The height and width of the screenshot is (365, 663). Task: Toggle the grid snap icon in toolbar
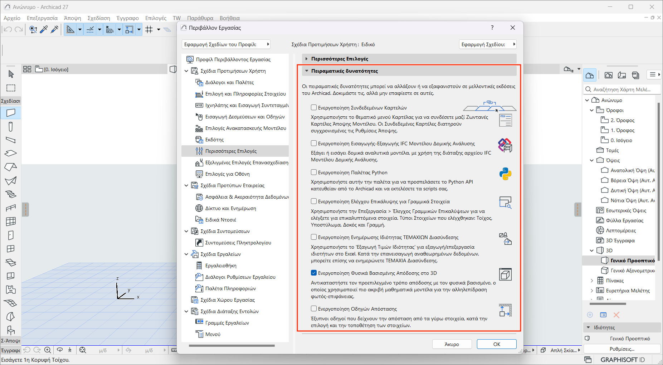[149, 30]
